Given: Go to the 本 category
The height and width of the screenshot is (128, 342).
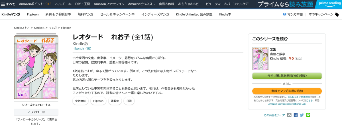Looking at the screenshot, I should [x=70, y=4].
